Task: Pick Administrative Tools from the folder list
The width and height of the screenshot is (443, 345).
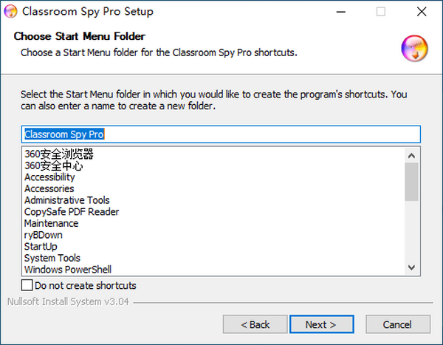Action: 66,200
